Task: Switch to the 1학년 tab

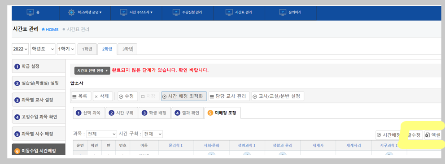Action: point(87,49)
